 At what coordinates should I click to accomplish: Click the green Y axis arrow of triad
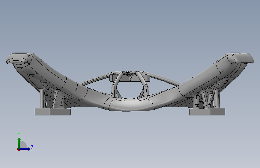[19, 143]
